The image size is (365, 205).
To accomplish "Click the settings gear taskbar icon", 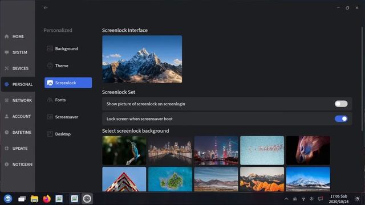I will coord(87,199).
